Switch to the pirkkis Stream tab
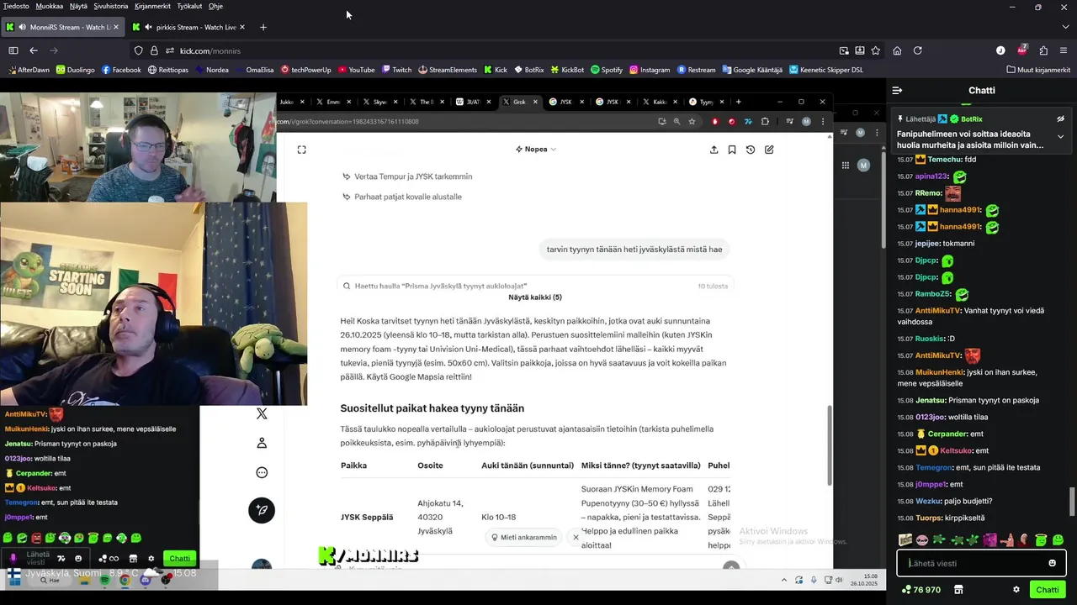The image size is (1077, 605). click(x=190, y=27)
